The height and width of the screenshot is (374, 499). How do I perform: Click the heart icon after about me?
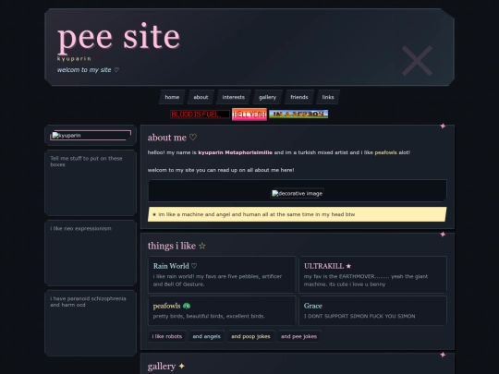coord(193,138)
